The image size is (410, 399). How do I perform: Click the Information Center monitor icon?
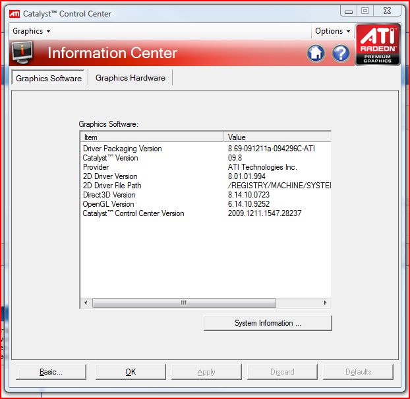(x=22, y=53)
